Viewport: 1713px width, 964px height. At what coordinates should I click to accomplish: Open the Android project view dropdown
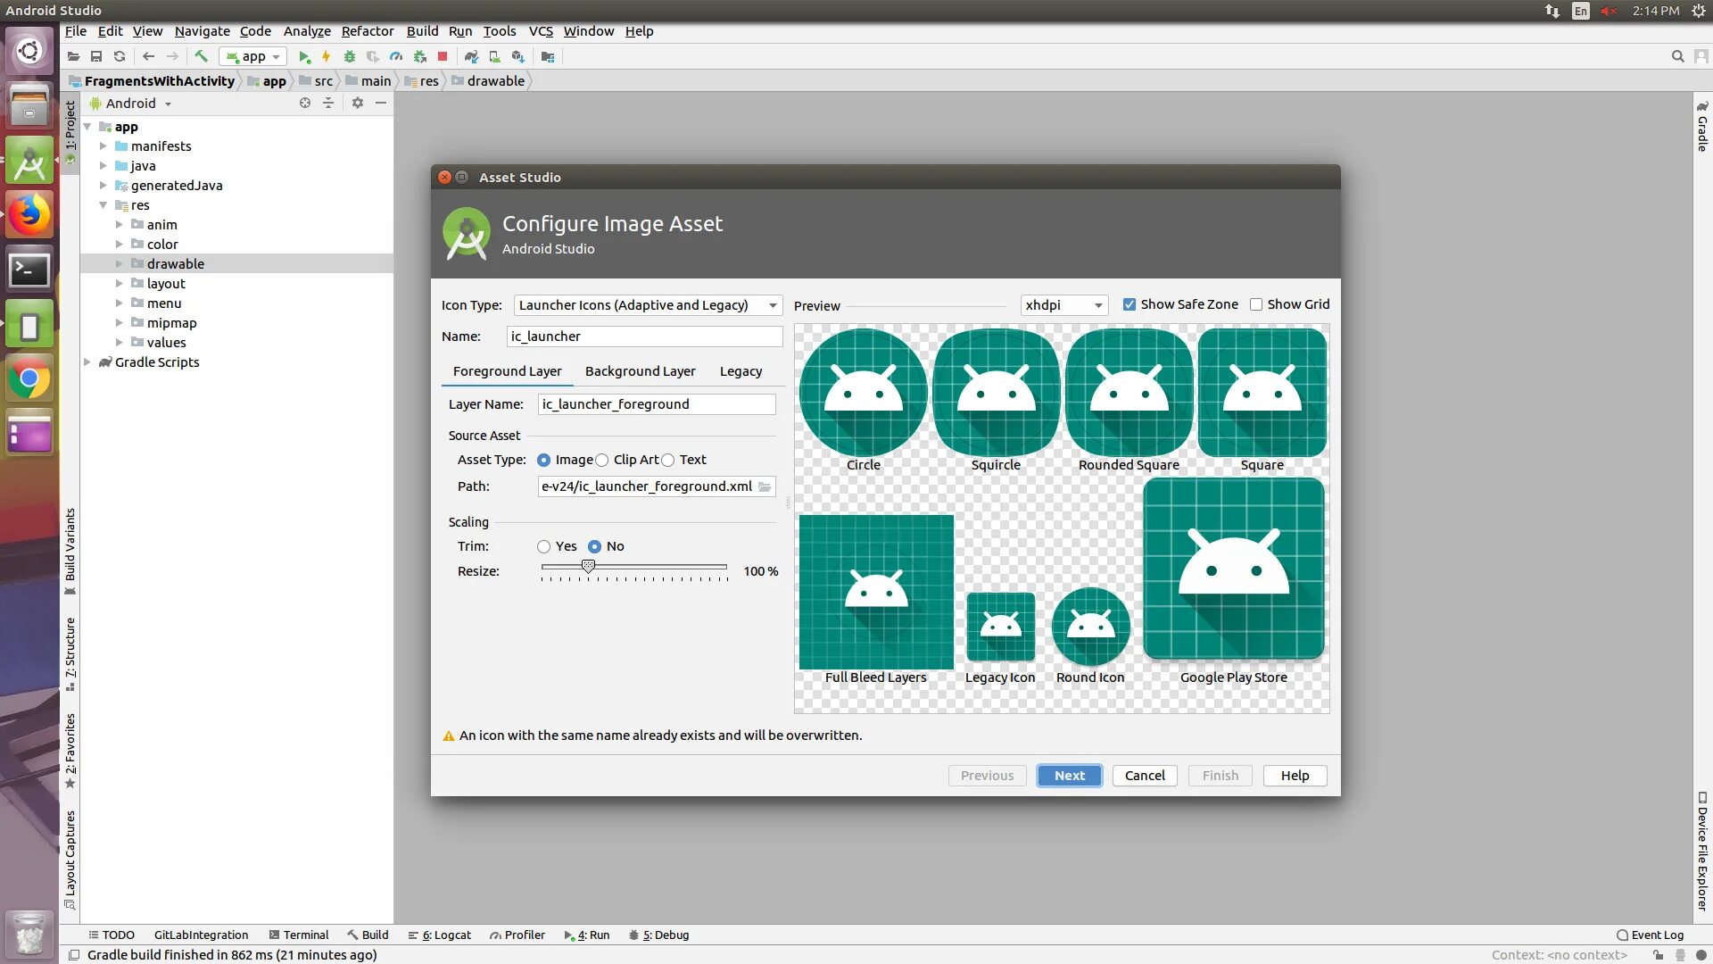click(130, 104)
